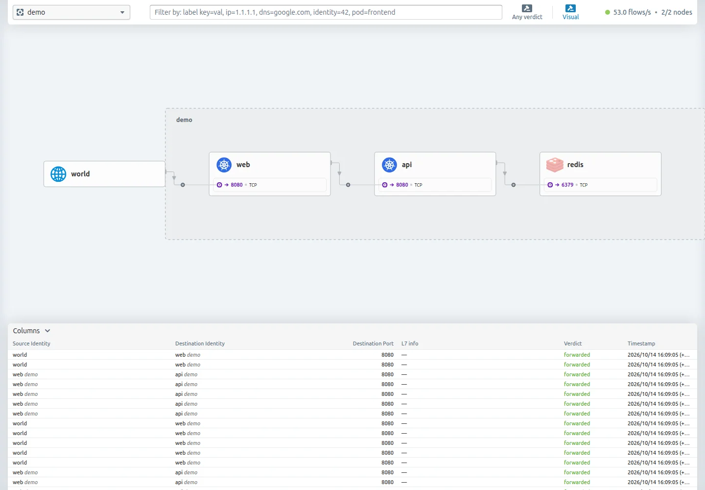Click the Any verdict icon
This screenshot has height=490, width=705.
pyautogui.click(x=527, y=8)
